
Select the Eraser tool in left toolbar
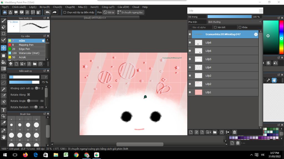click(x=3, y=27)
